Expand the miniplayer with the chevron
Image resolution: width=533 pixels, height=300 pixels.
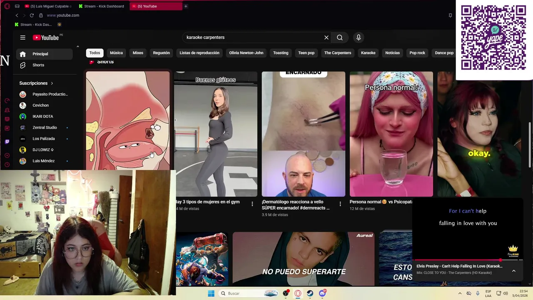513,271
